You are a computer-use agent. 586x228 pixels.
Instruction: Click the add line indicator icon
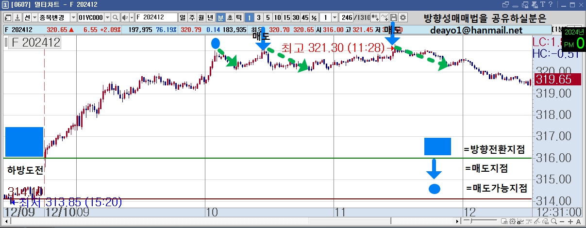(385, 17)
